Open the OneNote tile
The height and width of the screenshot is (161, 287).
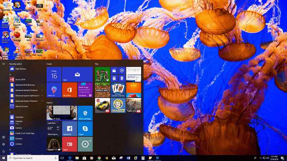pyautogui.click(x=85, y=90)
